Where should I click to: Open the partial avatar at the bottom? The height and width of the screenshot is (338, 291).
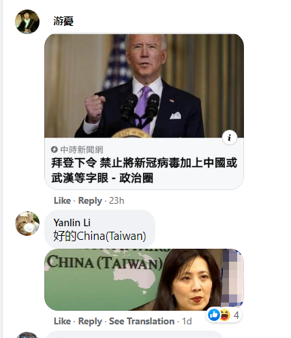27,335
